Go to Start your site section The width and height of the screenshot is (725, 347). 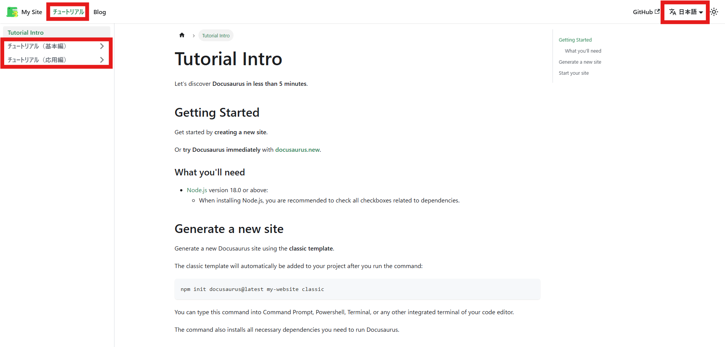(574, 73)
